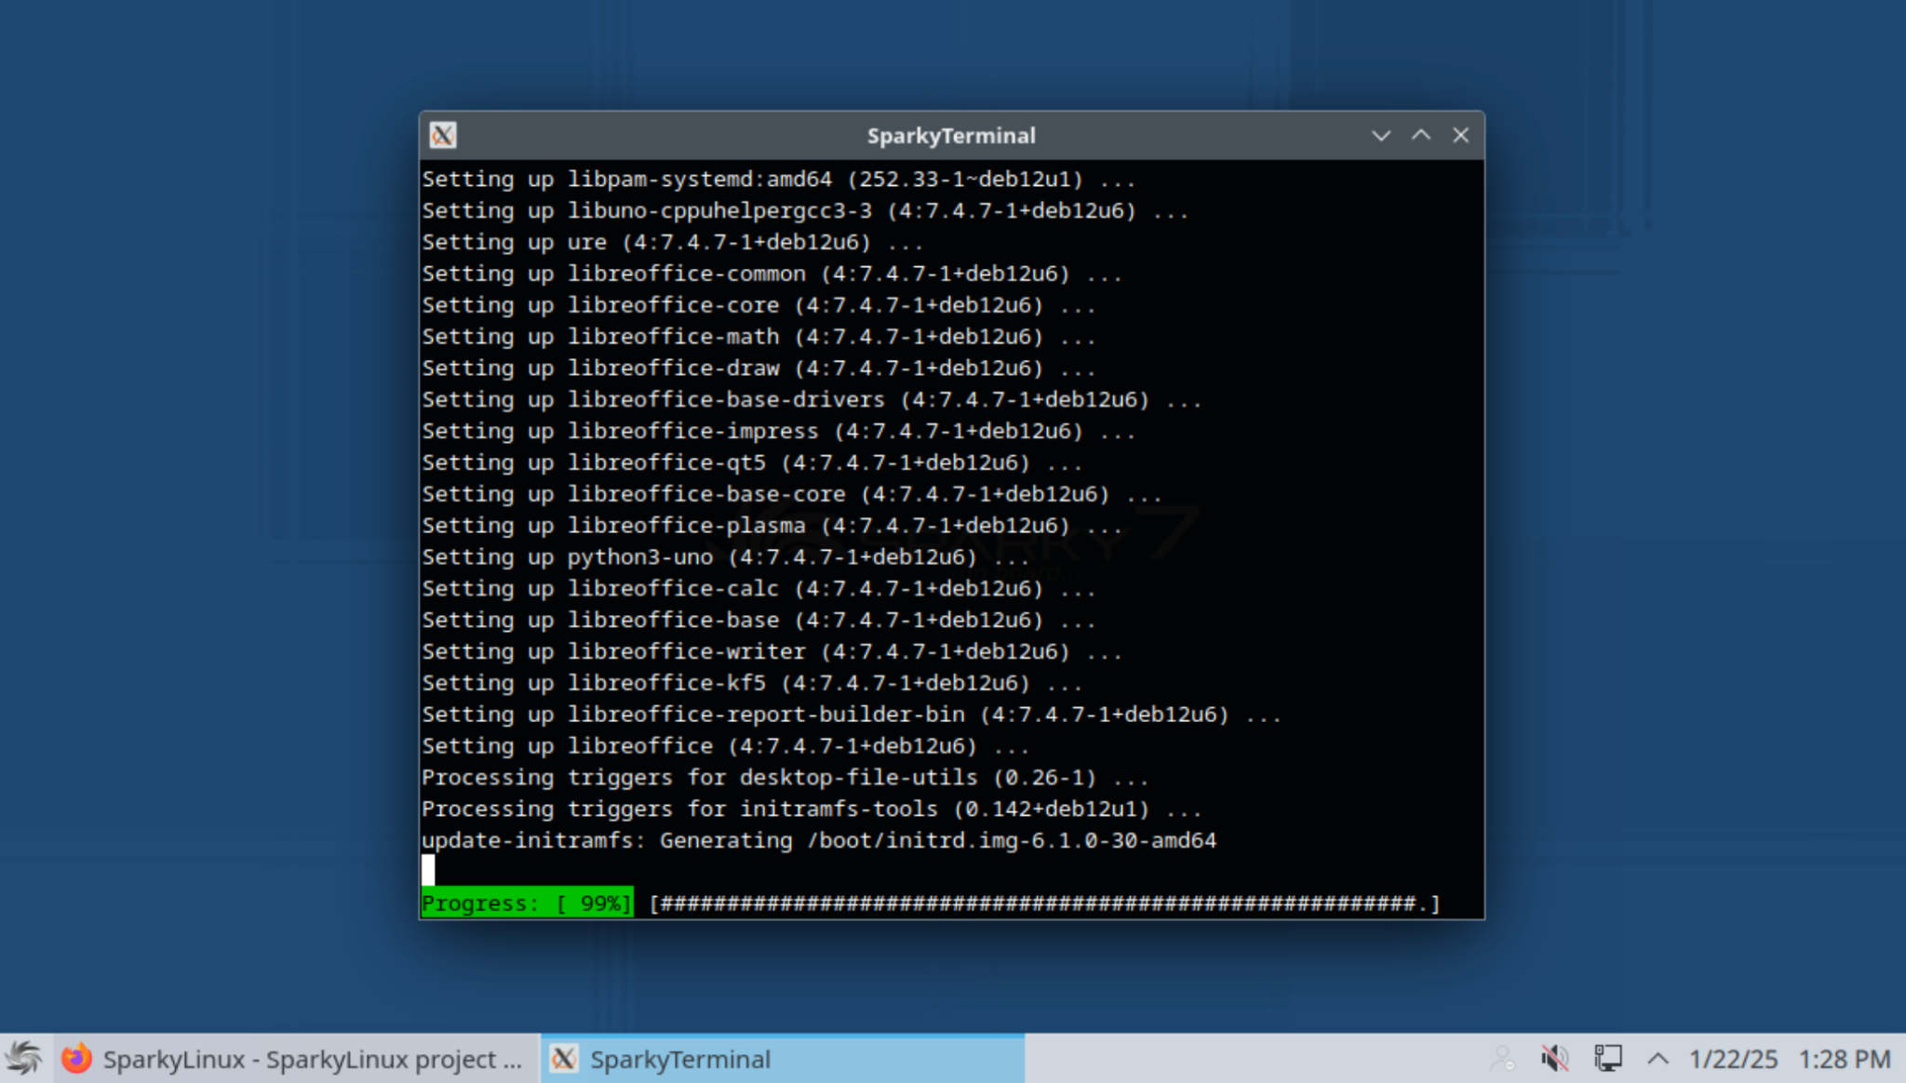This screenshot has height=1083, width=1906.
Task: Minimize the SparkyTerminal window
Action: (1381, 135)
